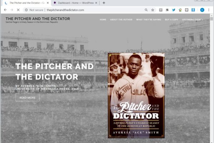Click the zoom magnifier icon in address bar
The image size is (214, 143).
(146, 10)
